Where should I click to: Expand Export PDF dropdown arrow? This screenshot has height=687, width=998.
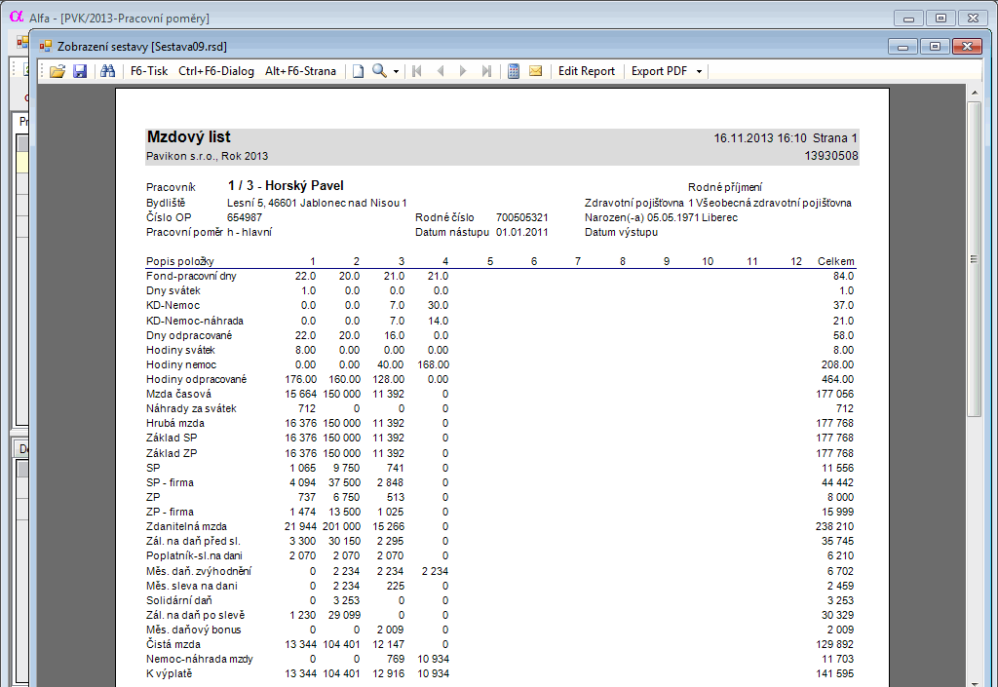coord(699,72)
